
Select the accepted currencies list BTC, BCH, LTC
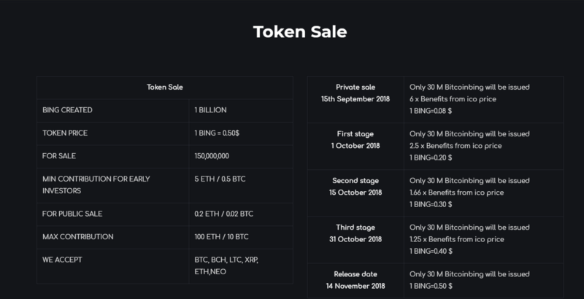[x=226, y=265]
